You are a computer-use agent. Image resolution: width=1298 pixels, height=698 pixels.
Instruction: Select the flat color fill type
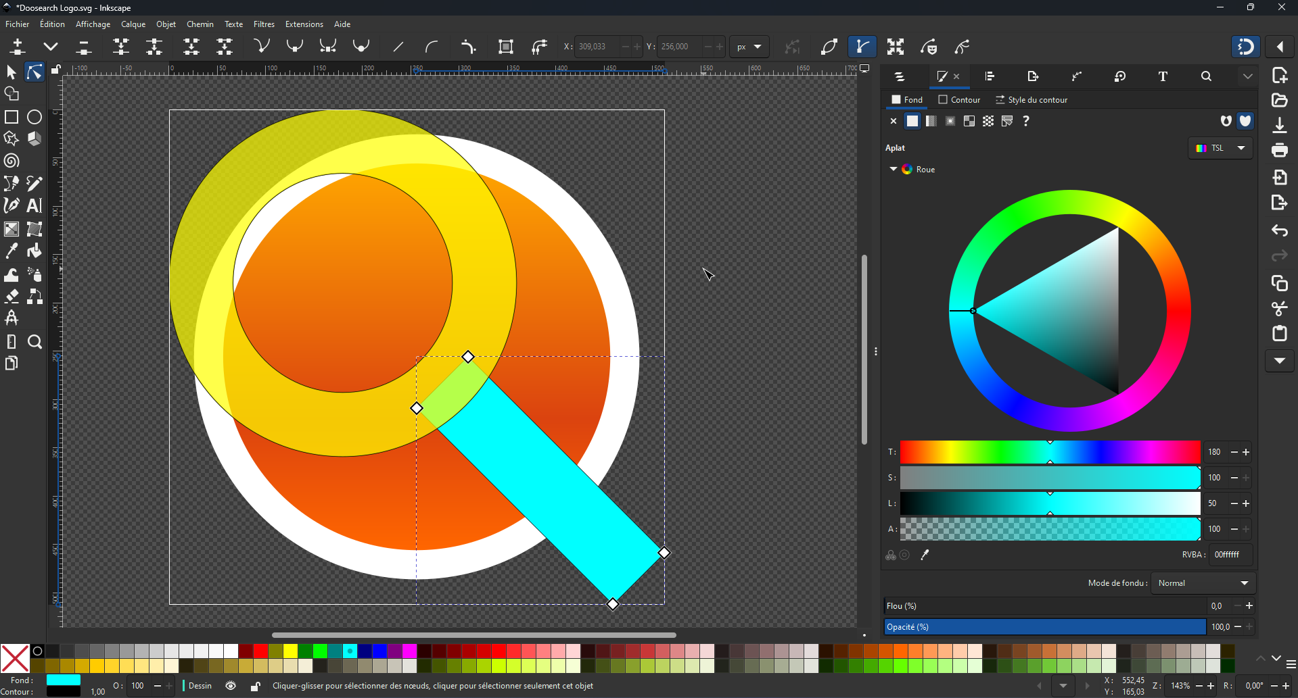point(912,121)
